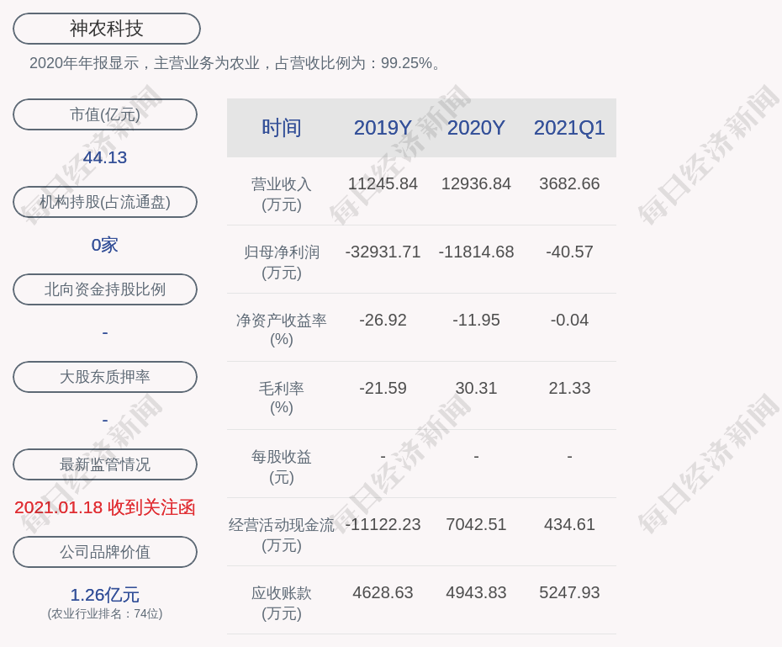Click the 营业收入(万元) row label

(282, 194)
